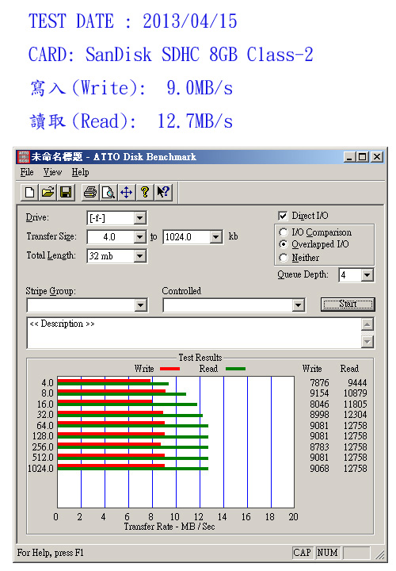Click the Open folder toolbar icon
The image size is (396, 571).
pos(48,192)
